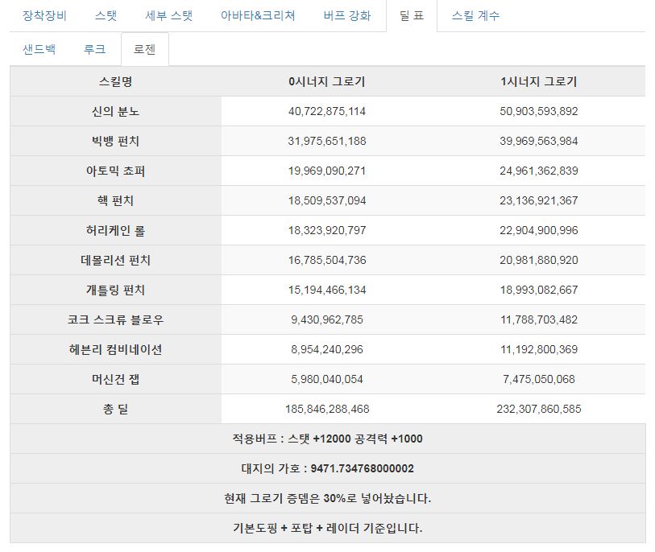
Task: Click the value 18,509,537,094
Action: tap(327, 200)
